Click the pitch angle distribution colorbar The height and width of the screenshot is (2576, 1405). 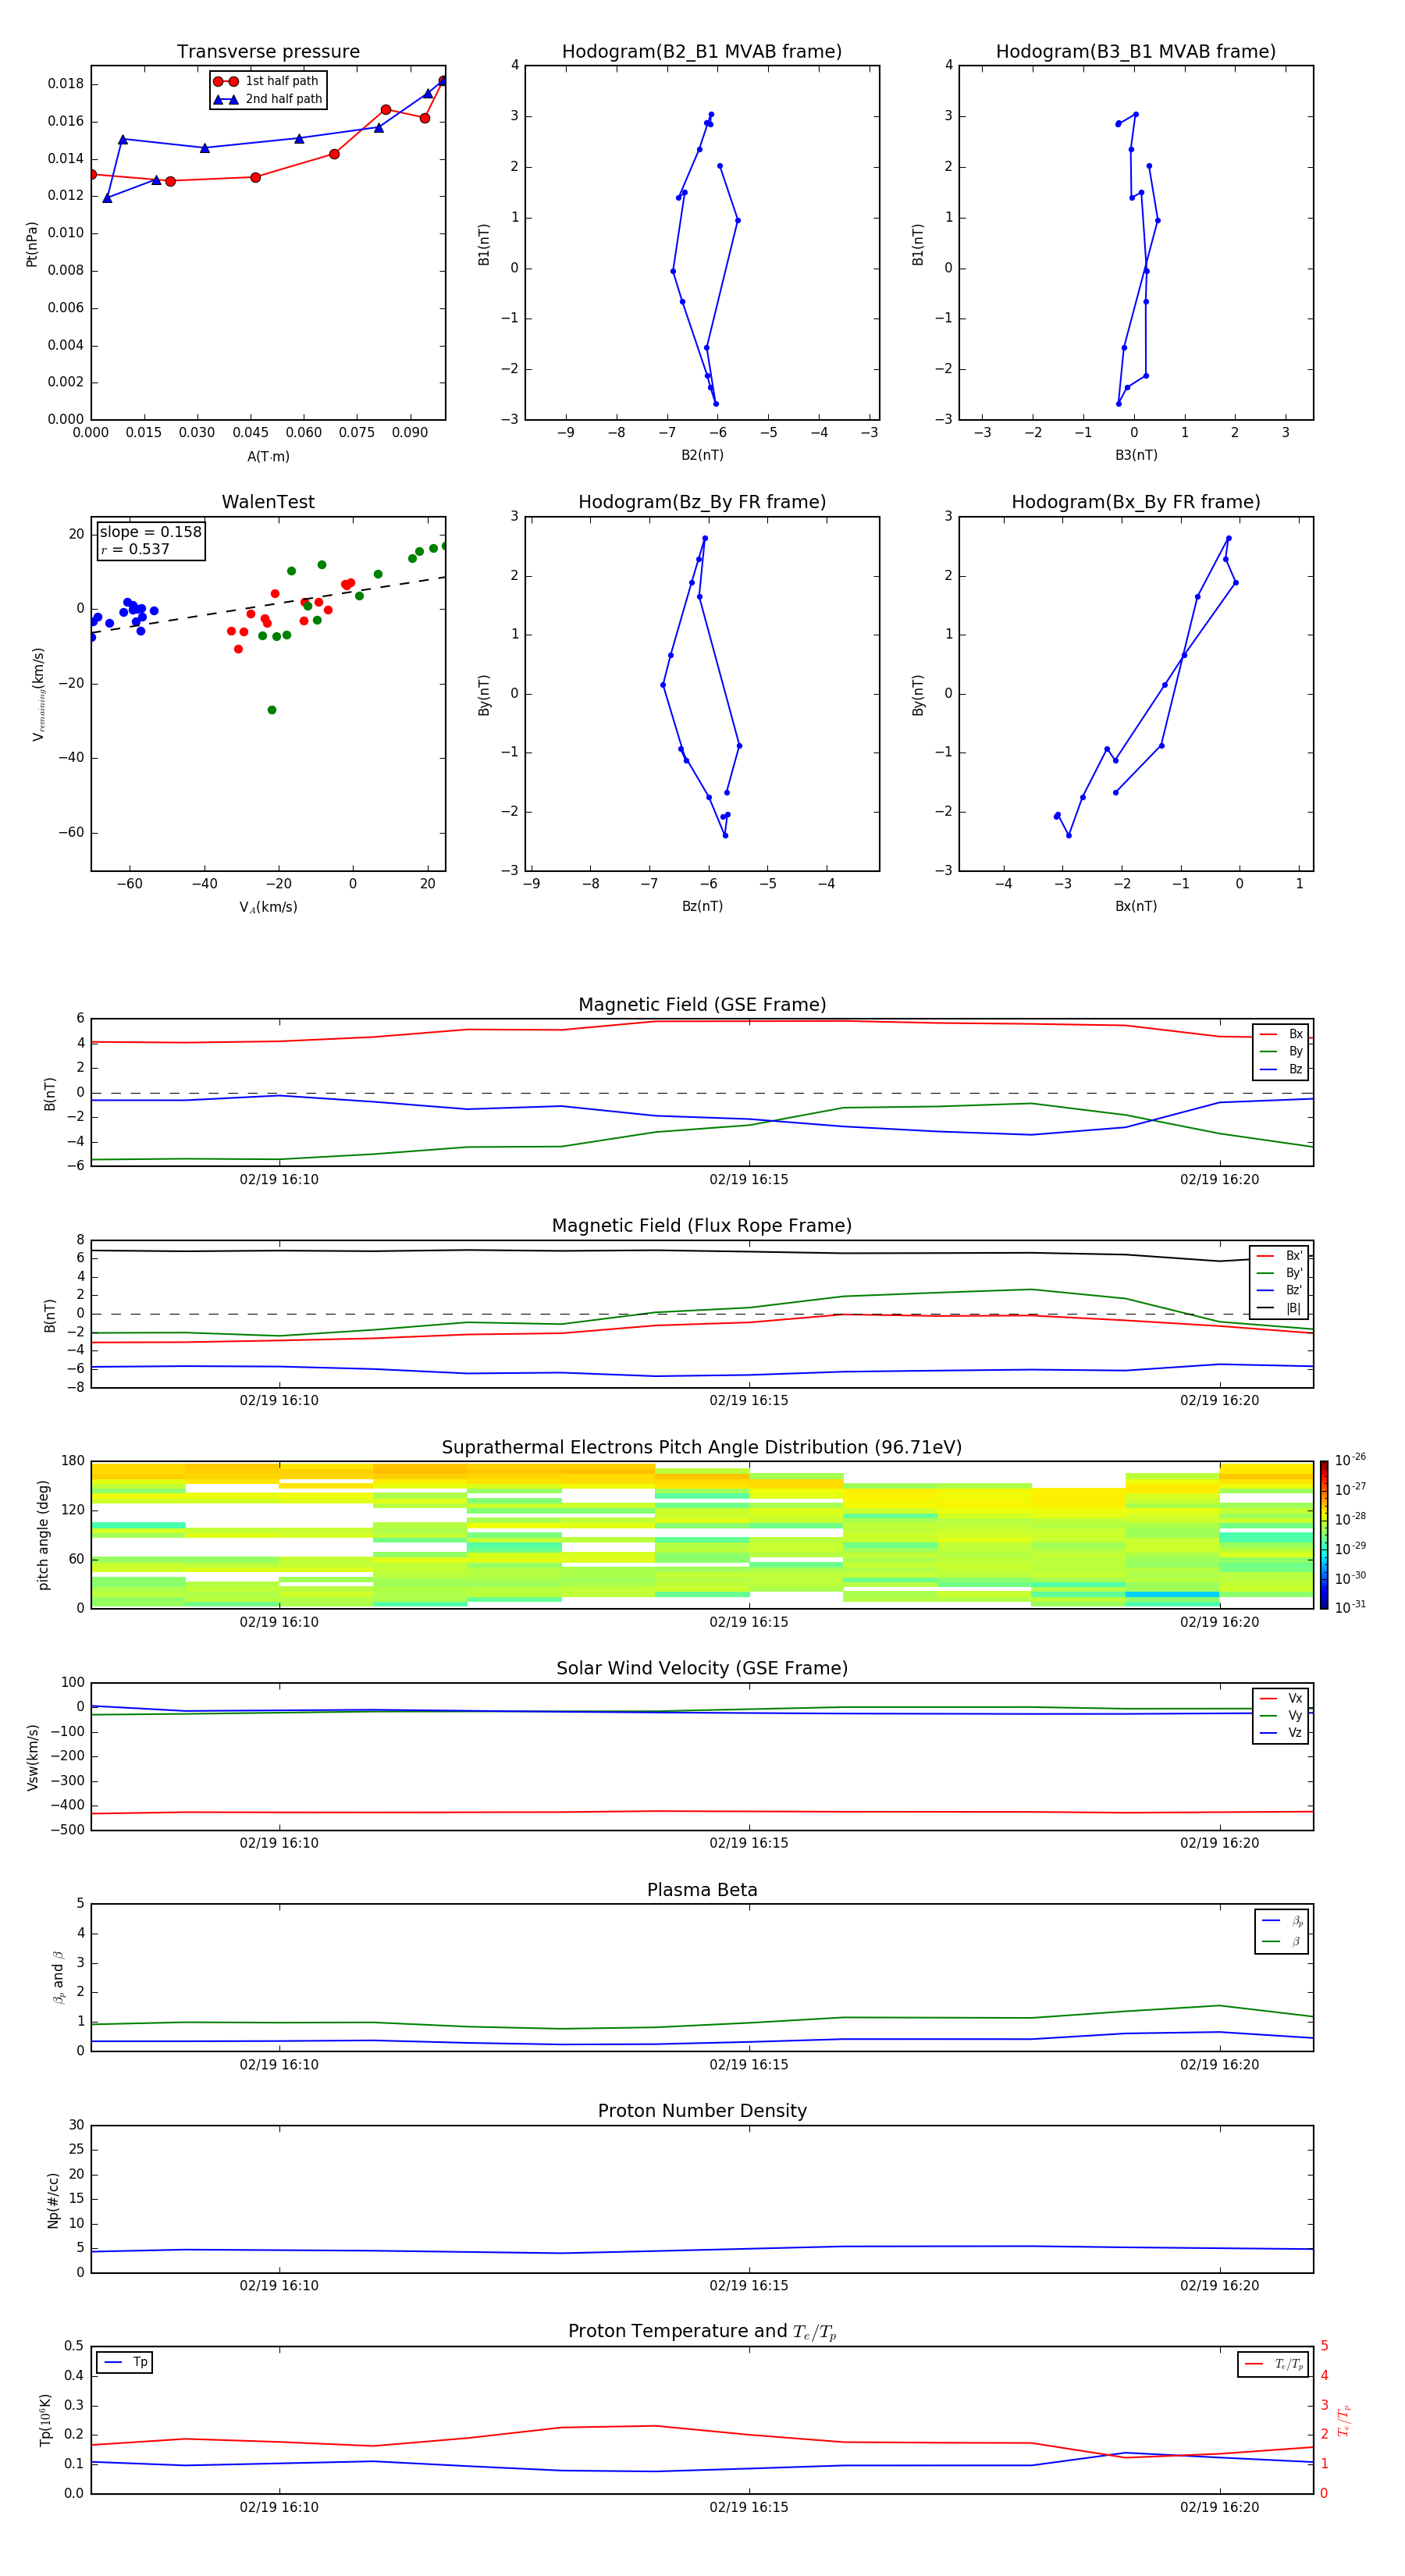(x=1323, y=1535)
